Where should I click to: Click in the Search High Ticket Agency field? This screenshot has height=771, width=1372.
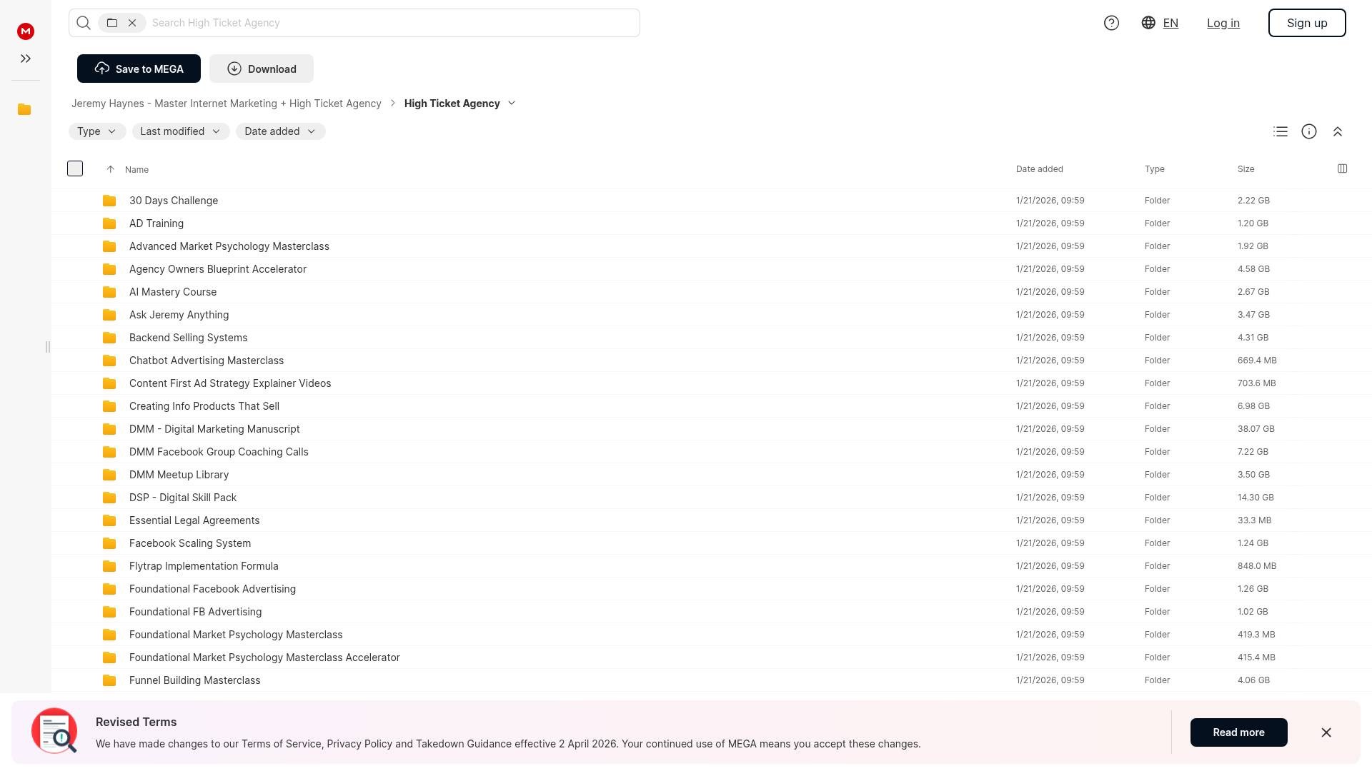(393, 23)
